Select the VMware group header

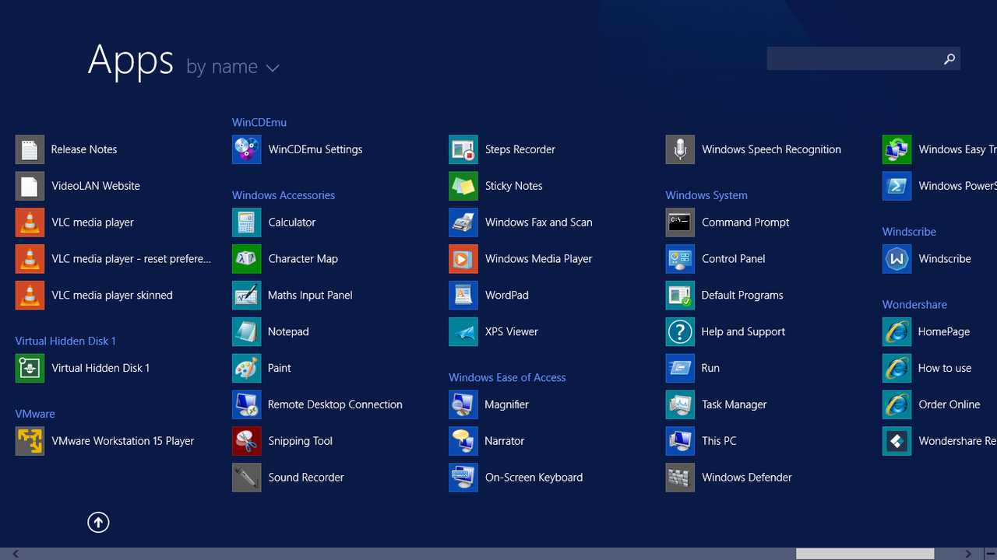[x=35, y=414]
